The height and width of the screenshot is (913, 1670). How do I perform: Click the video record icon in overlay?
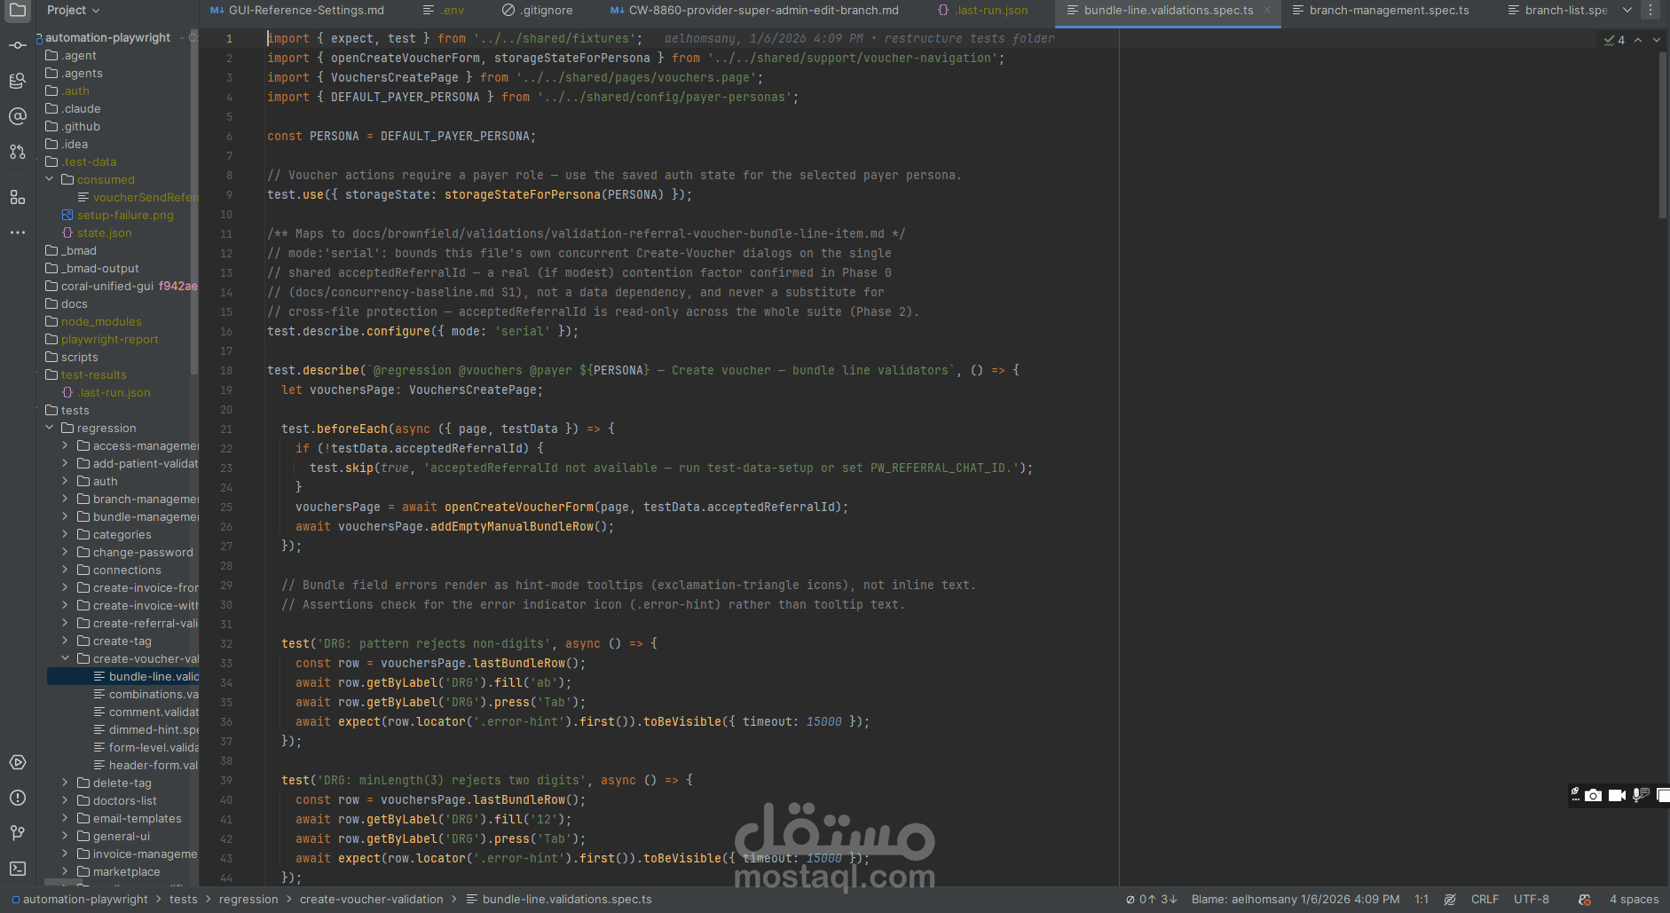(1617, 795)
